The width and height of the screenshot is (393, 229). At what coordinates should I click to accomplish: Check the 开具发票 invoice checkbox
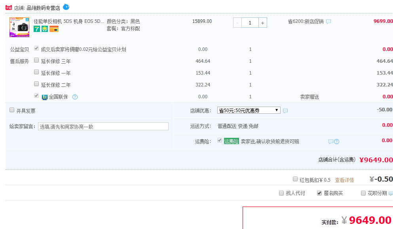12,110
